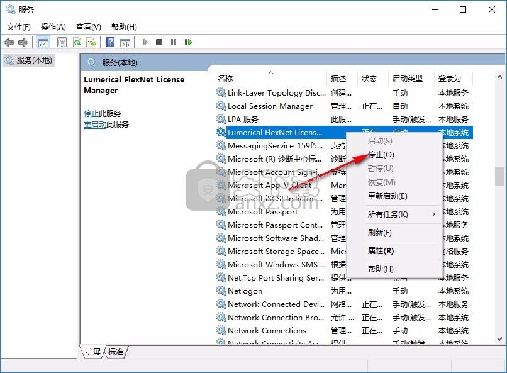Click the Start service play icon
The height and width of the screenshot is (373, 507).
[145, 42]
